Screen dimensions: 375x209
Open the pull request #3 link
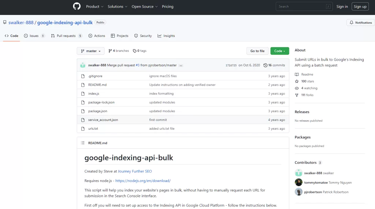pyautogui.click(x=138, y=65)
